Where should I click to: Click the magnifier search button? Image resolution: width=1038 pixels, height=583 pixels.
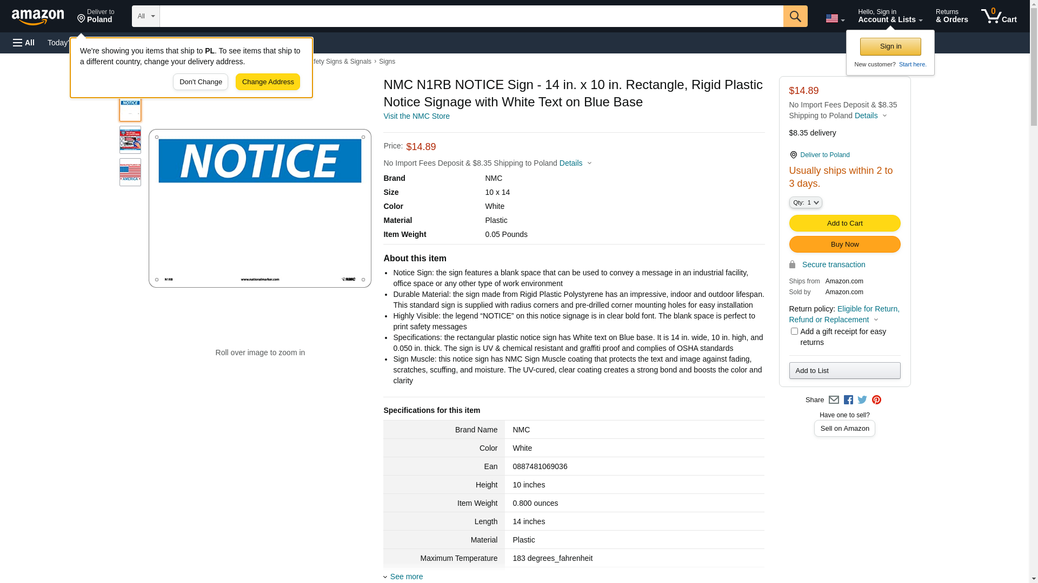click(x=795, y=16)
